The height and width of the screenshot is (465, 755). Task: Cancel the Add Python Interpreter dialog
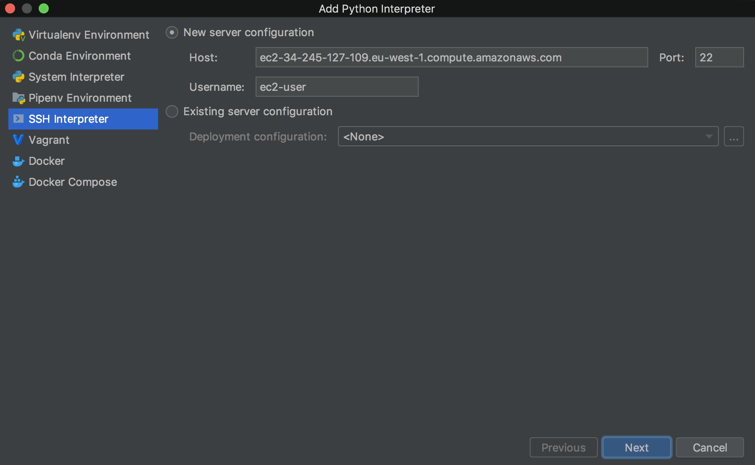(x=710, y=447)
